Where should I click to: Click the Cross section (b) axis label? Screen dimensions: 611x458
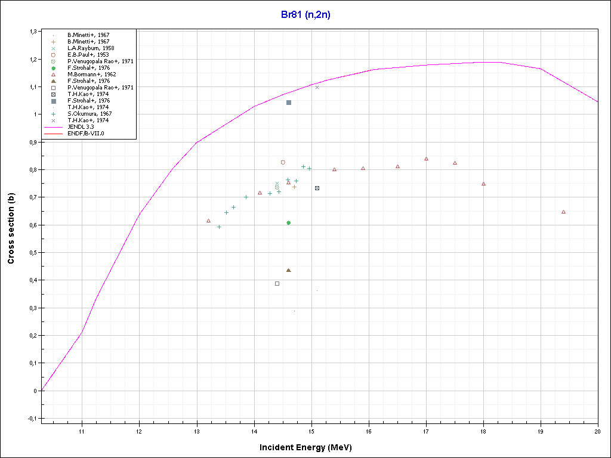[11, 229]
